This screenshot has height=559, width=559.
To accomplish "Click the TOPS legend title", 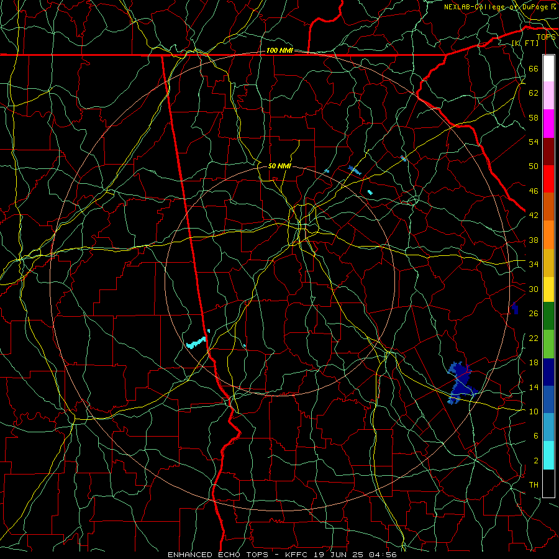I will click(x=546, y=37).
